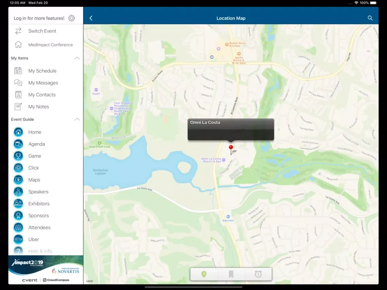Image resolution: width=387 pixels, height=290 pixels.
Task: Tap the Agenda calendar icon
Action: point(18,144)
